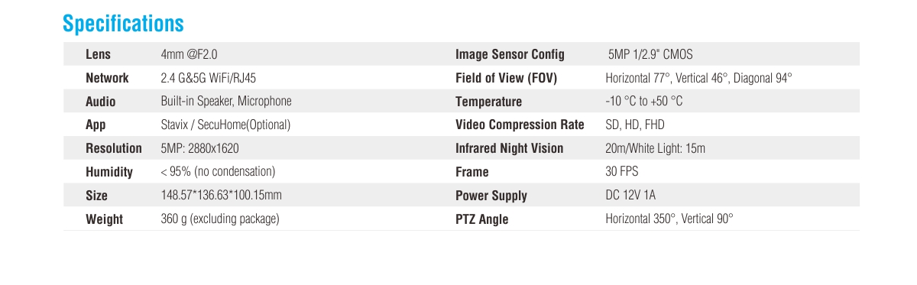The width and height of the screenshot is (917, 285).
Task: Click the DC 12V 1A power value
Action: pyautogui.click(x=630, y=196)
